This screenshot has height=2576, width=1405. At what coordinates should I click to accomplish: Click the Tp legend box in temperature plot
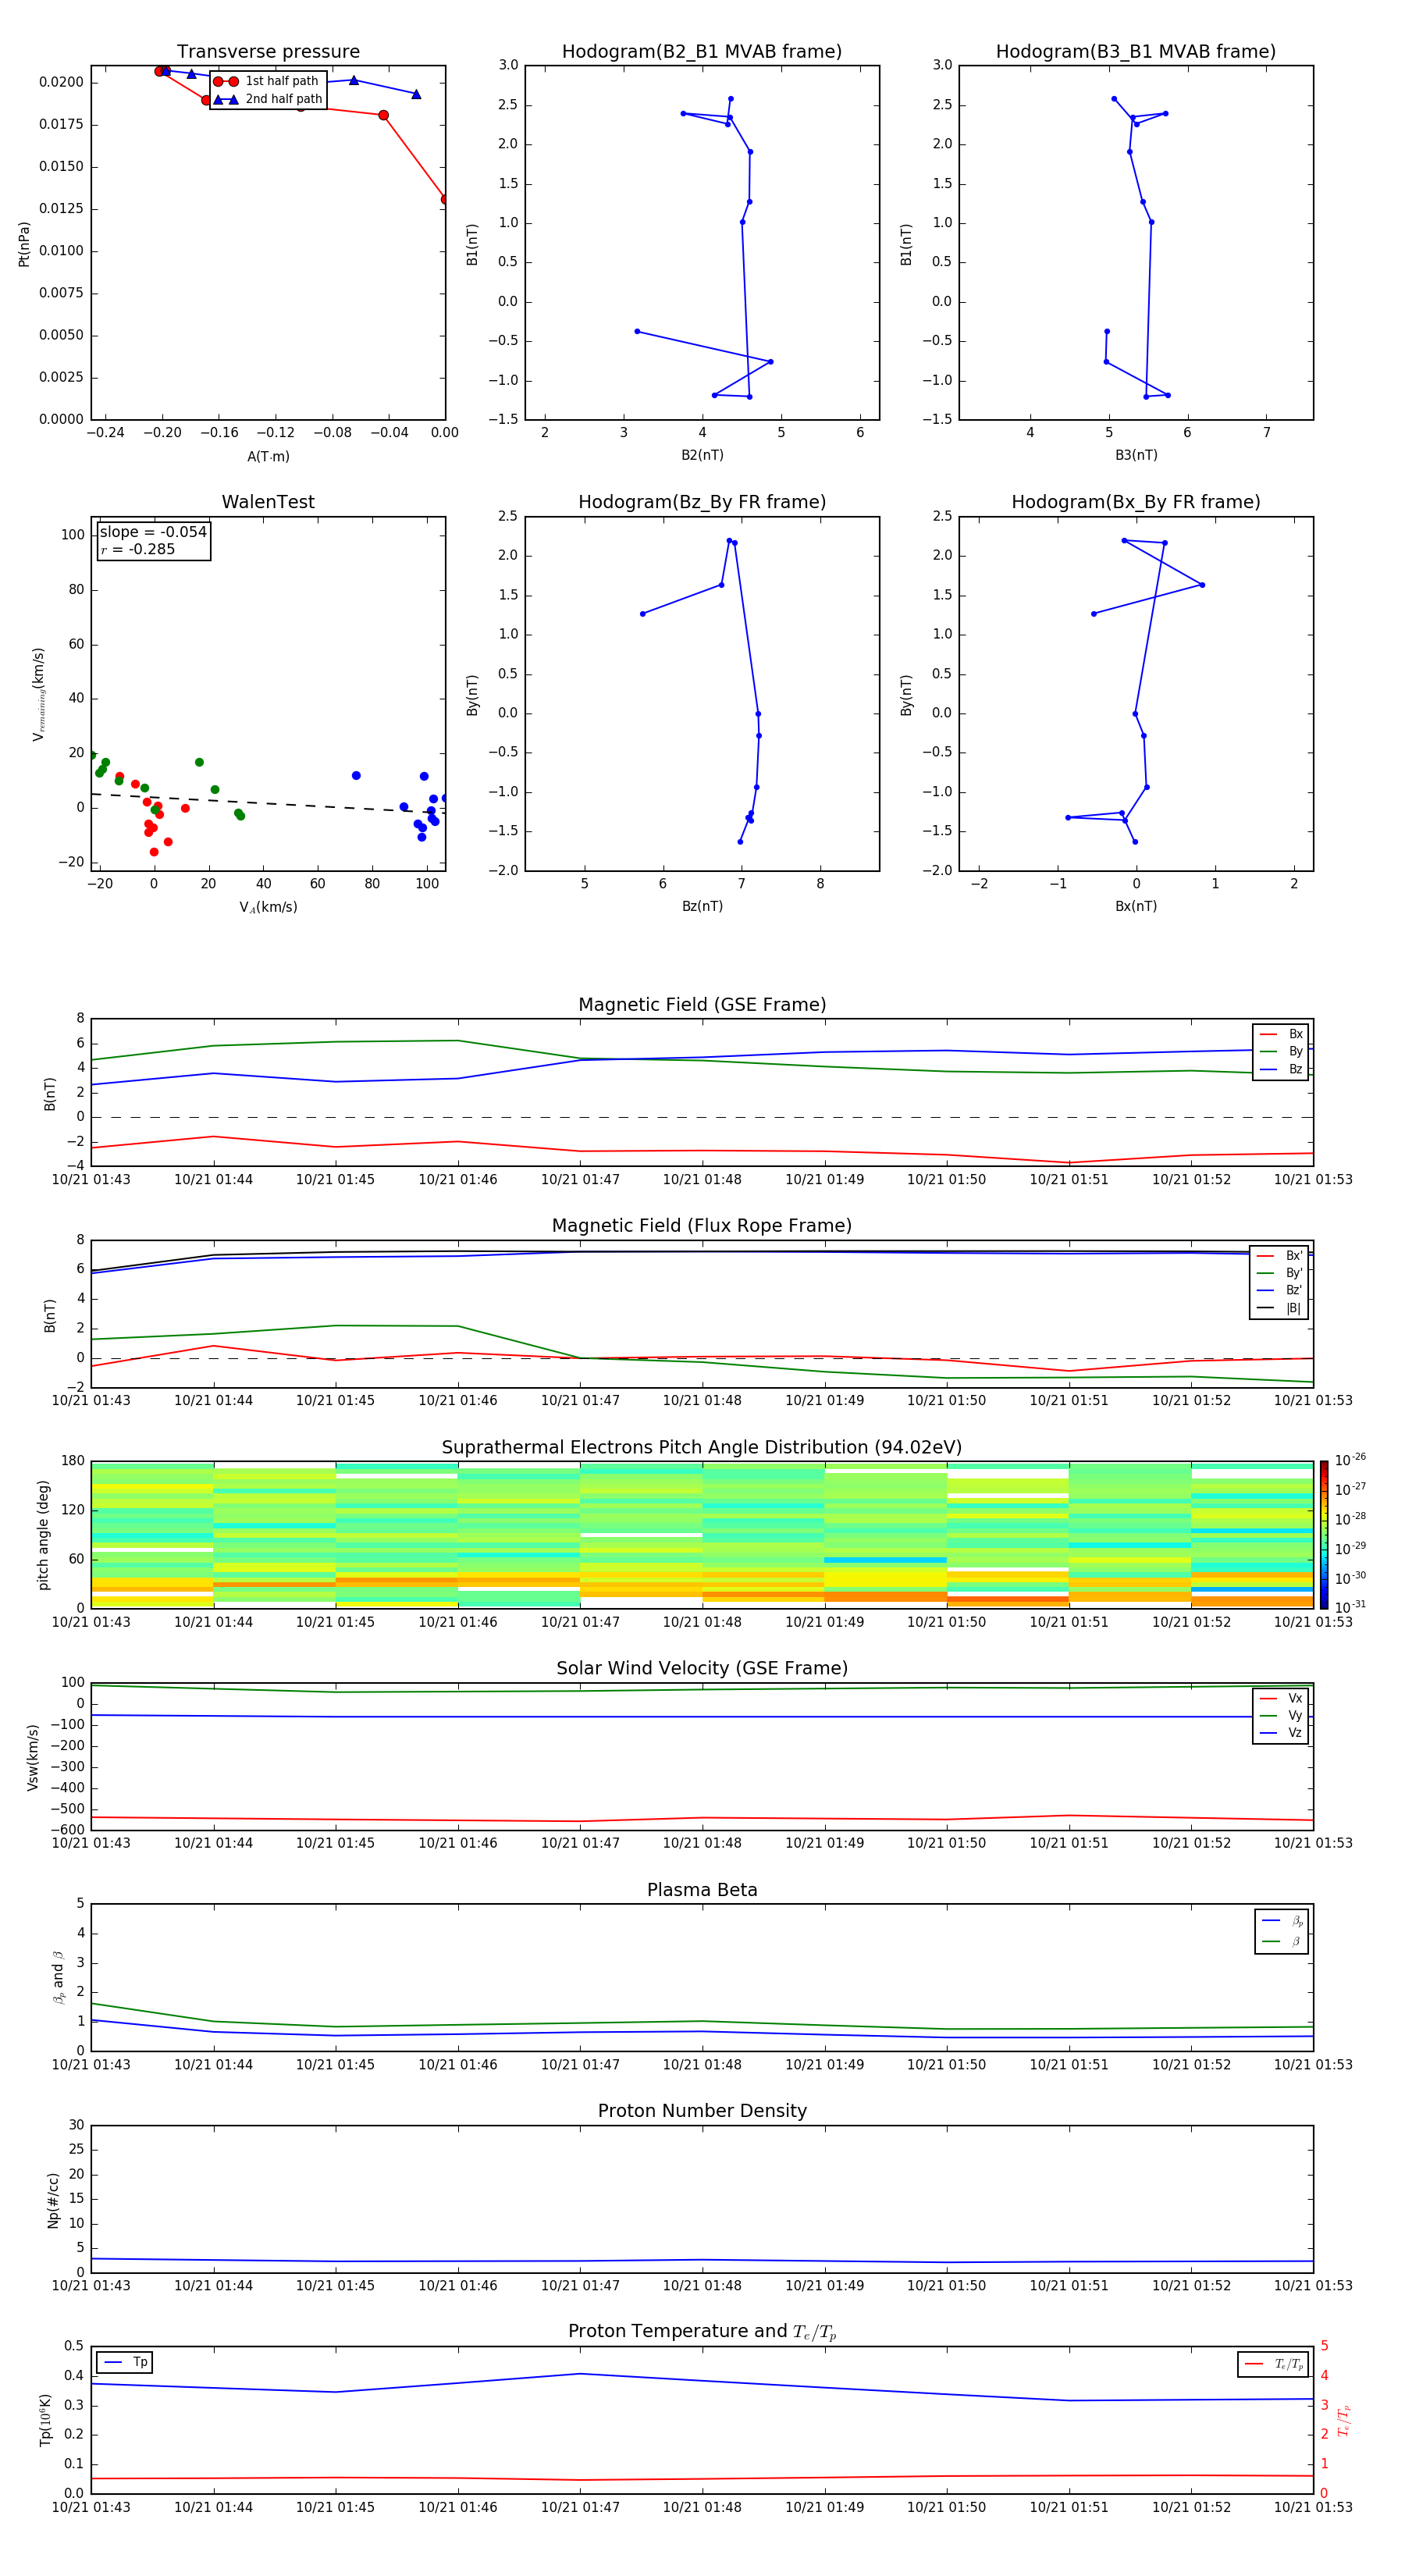125,2362
